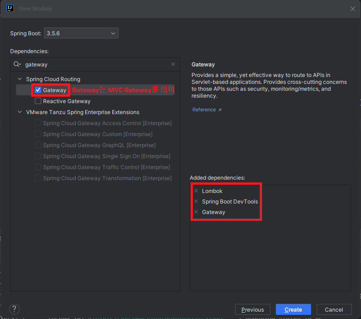The image size is (361, 319).
Task: Select Spring Cloud Routing tree label
Action: pos(53,79)
